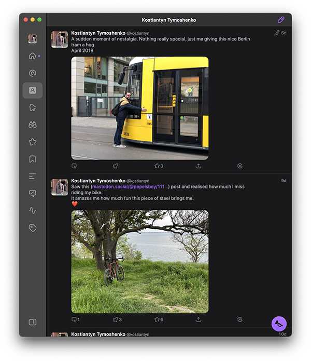This screenshot has width=311, height=362.
Task: Share the Berlin tram post
Action: click(x=199, y=166)
